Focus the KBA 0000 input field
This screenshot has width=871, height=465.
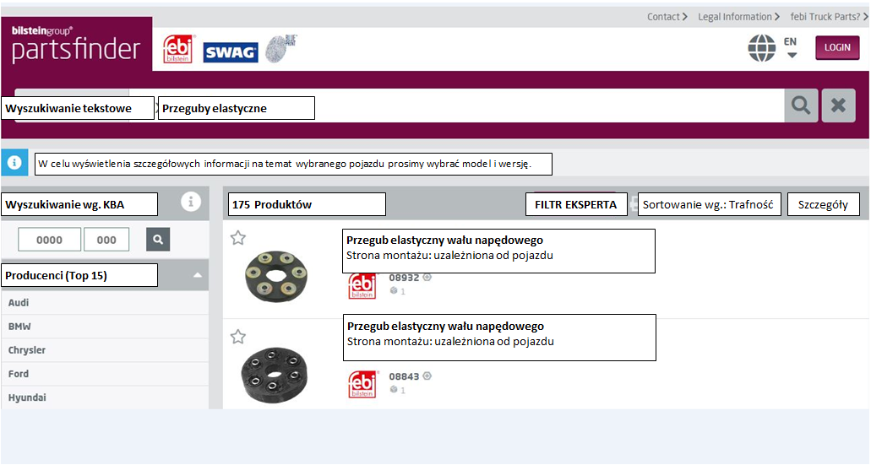50,240
